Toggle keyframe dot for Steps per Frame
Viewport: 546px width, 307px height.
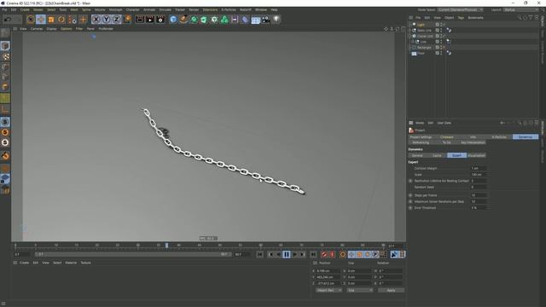(x=410, y=195)
